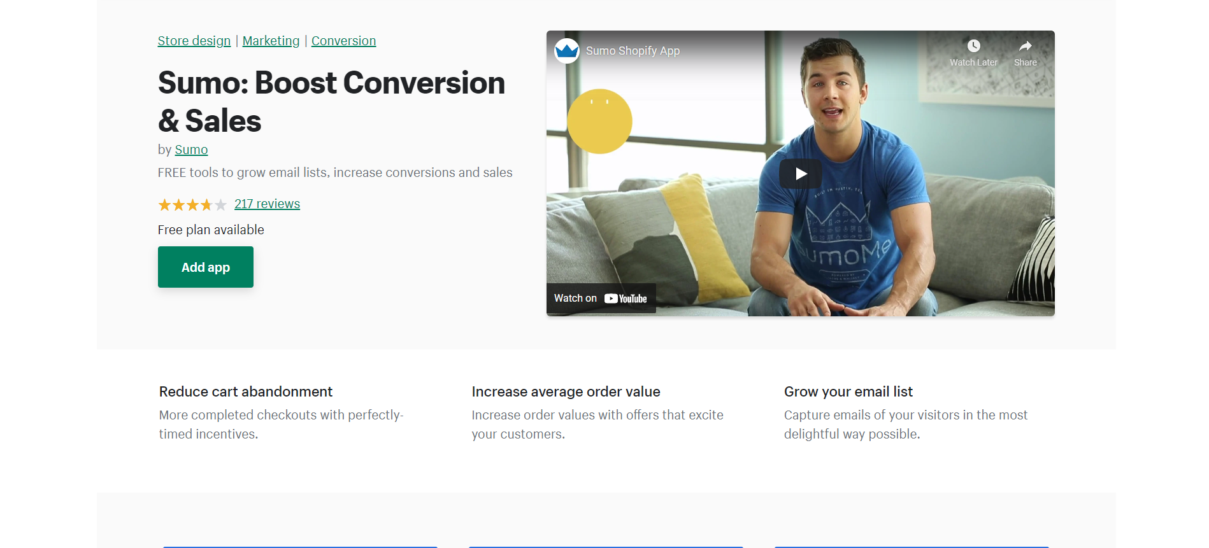1209x548 pixels.
Task: Click the 'Grow your email list' heading
Action: 848,391
